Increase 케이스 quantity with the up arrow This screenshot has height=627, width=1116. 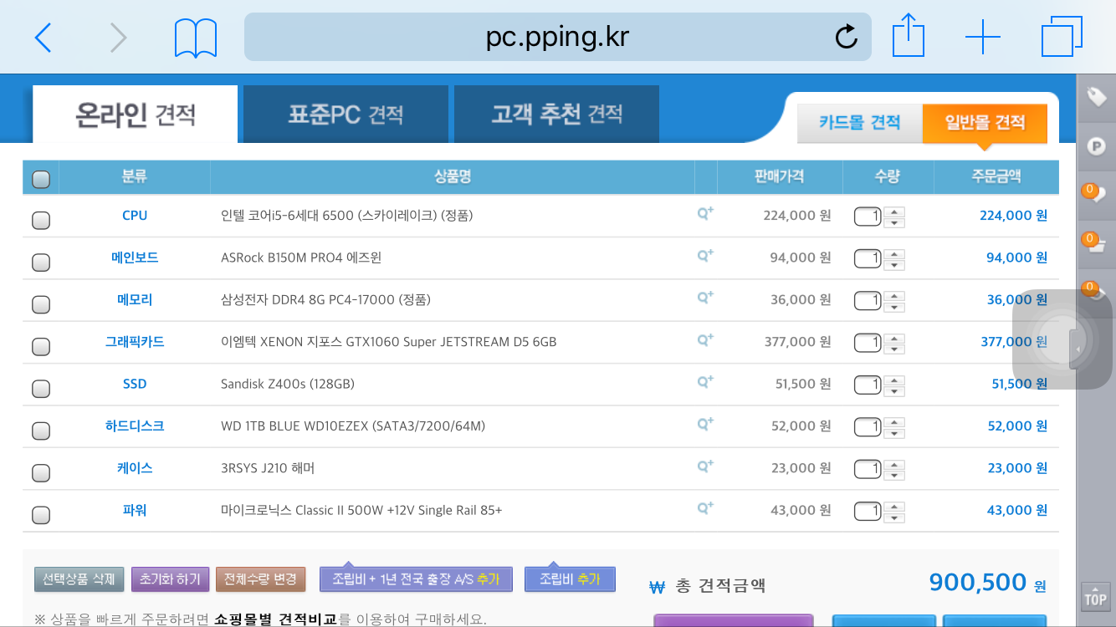[894, 464]
